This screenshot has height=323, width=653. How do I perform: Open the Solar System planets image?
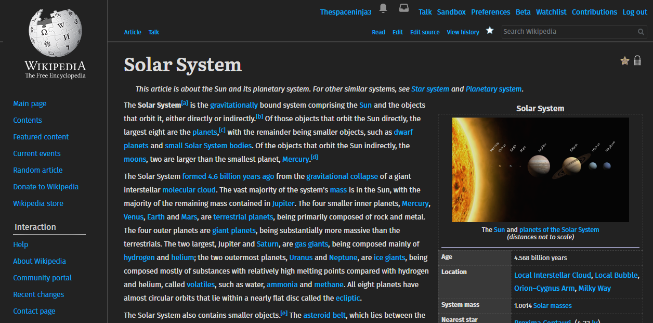[x=540, y=170]
